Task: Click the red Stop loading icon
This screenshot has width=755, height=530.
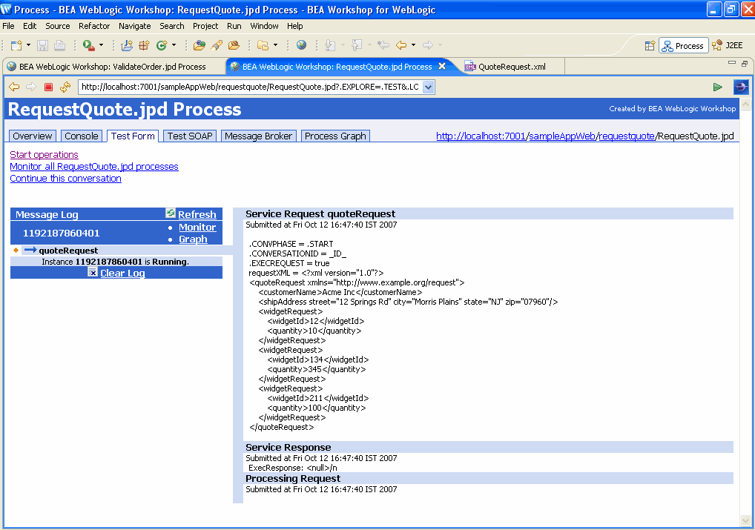Action: tap(48, 87)
